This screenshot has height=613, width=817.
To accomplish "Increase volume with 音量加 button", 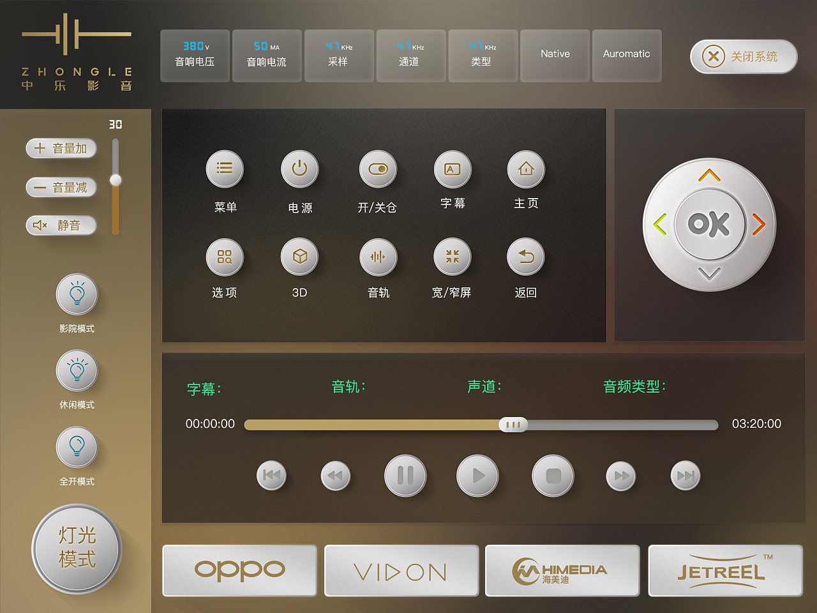I will coord(61,148).
